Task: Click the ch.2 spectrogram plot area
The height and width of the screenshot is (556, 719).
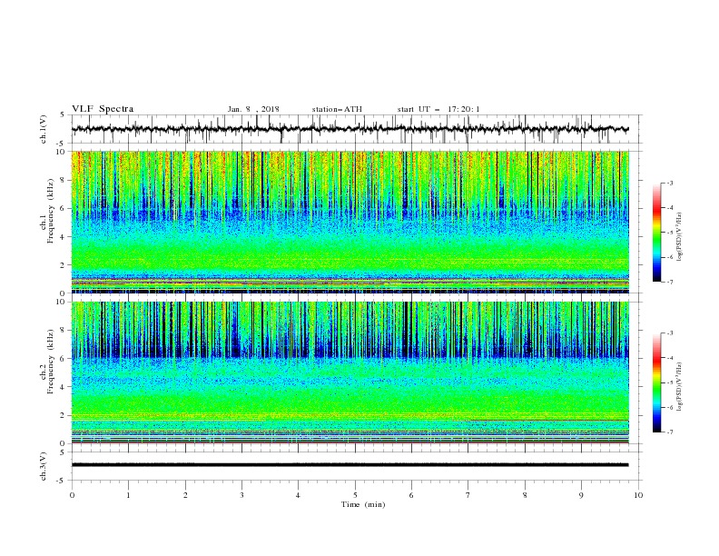Action: [x=350, y=372]
